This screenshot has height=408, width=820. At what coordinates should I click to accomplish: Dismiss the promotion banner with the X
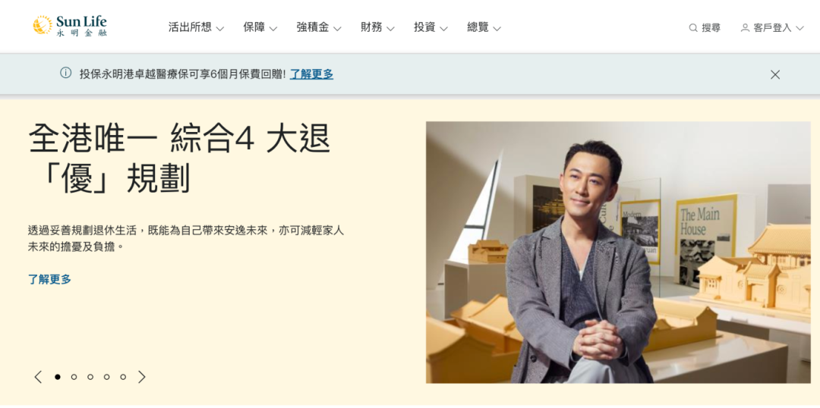point(775,75)
